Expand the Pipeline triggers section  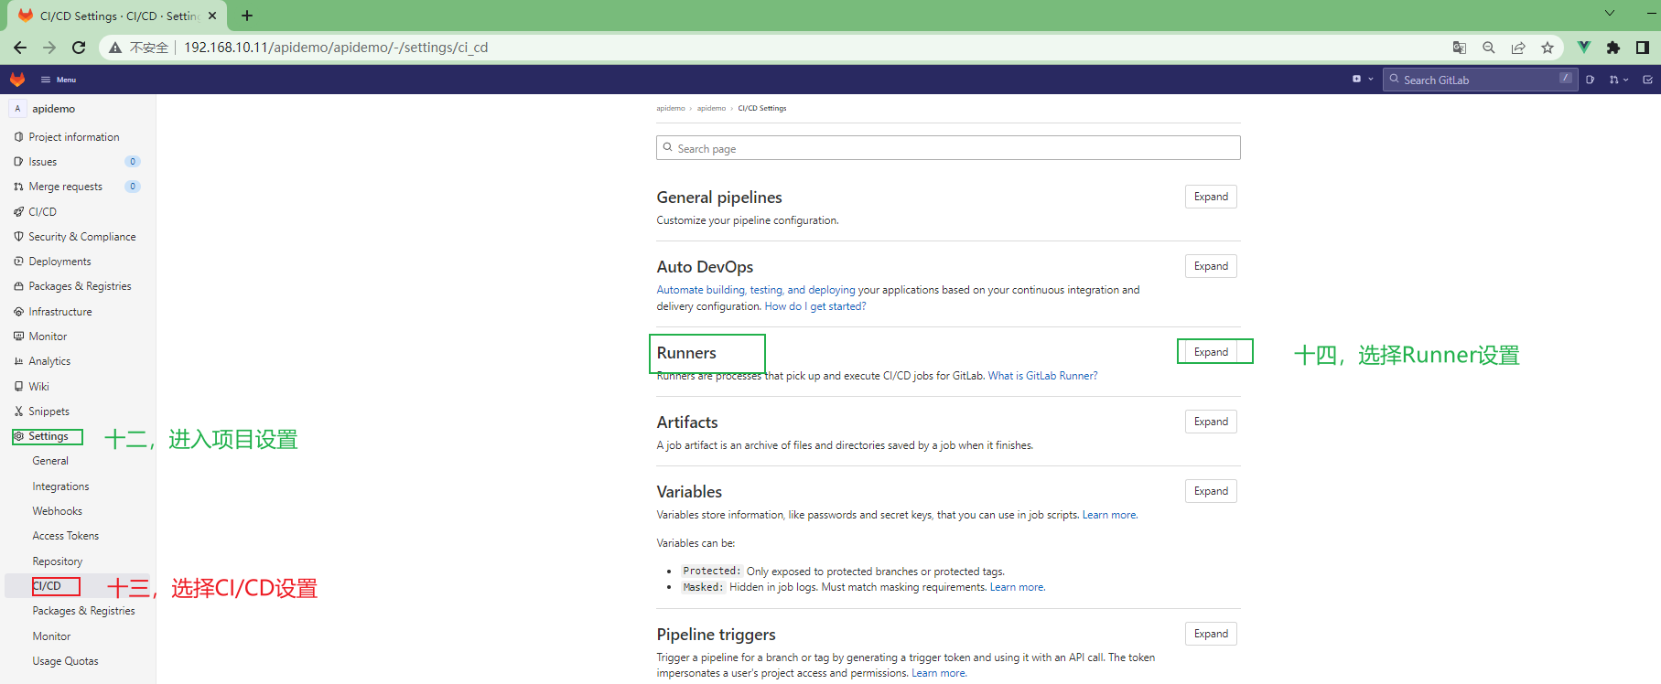[x=1211, y=634]
